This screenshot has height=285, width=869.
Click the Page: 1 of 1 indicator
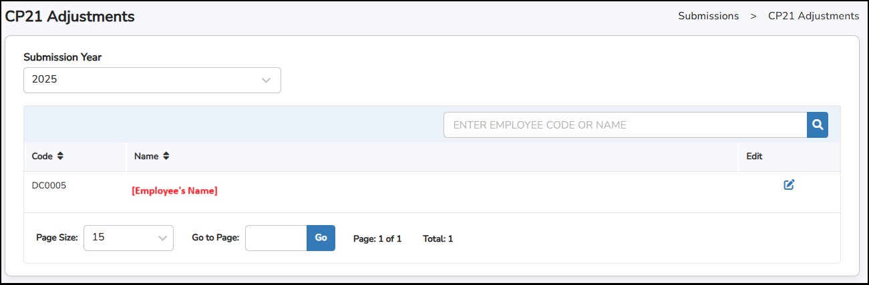[377, 238]
